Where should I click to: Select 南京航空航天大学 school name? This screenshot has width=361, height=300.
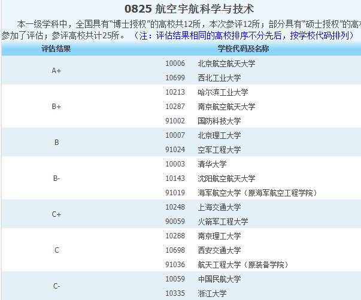(226, 107)
